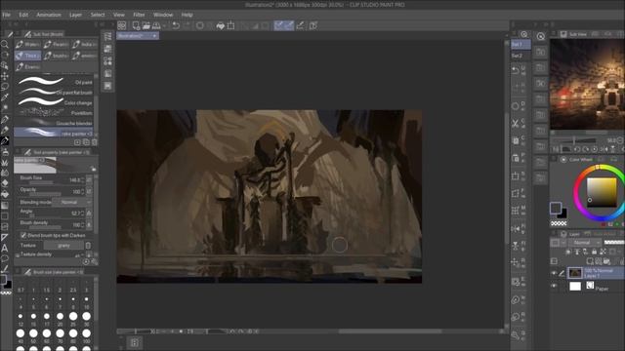Screen dimensions: 625x351
Task: Select the Move layer tool
Action: click(x=5, y=76)
